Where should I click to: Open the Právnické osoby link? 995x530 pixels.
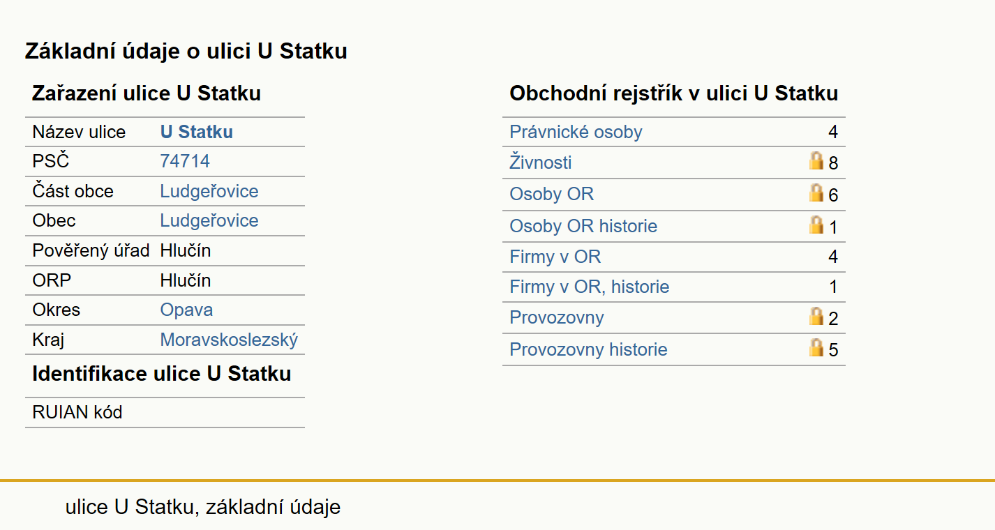point(576,132)
